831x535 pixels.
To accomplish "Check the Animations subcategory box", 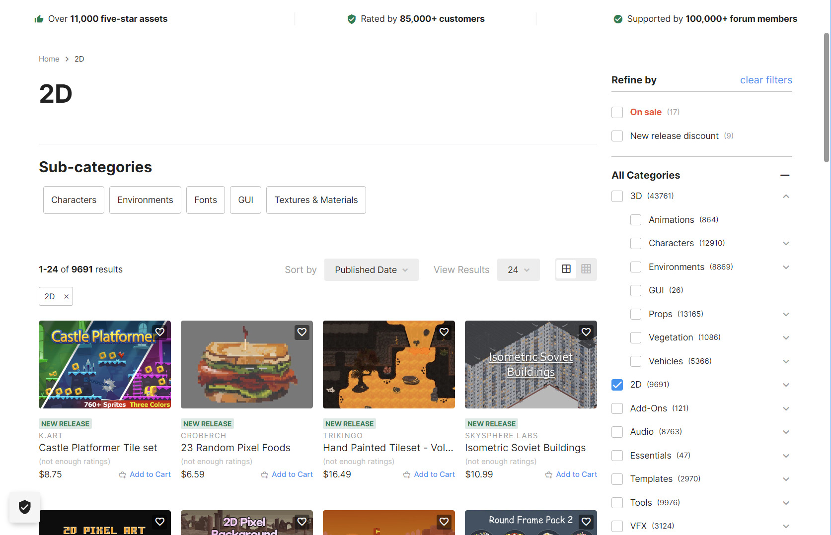I will tap(636, 220).
